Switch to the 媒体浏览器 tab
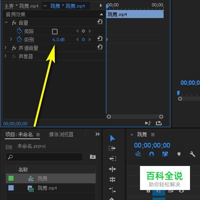The width and height of the screenshot is (200, 200). 61,134
